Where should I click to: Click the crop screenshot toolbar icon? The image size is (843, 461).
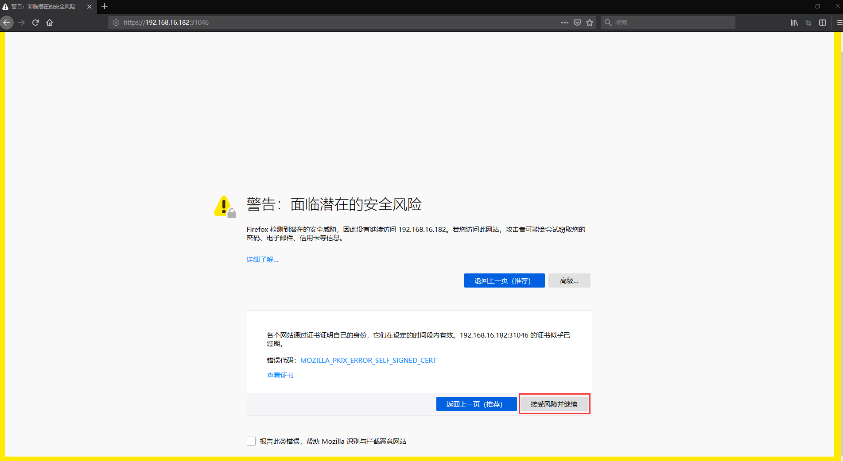[808, 23]
